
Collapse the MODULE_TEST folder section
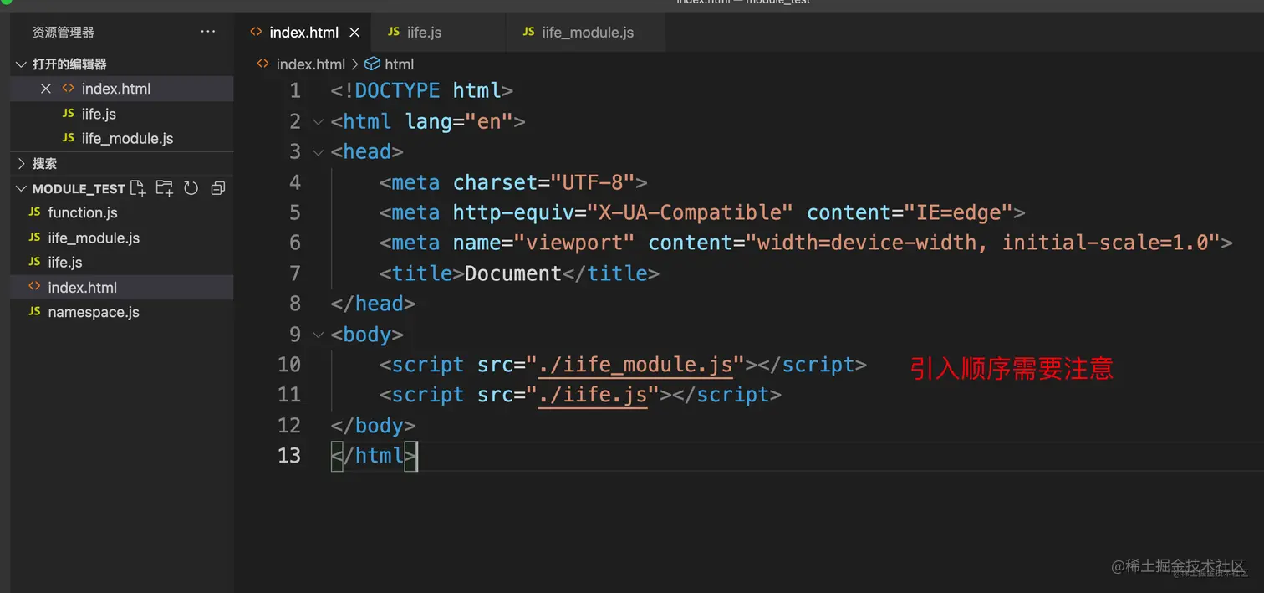(22, 188)
